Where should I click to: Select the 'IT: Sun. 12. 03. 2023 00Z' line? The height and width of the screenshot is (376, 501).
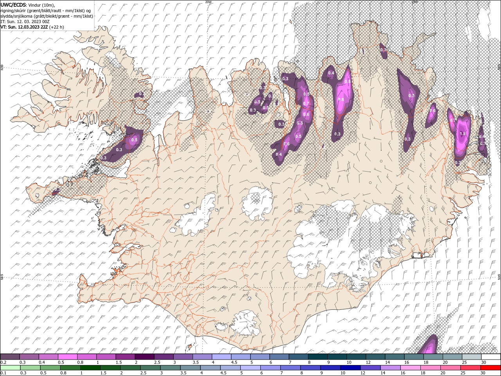tap(25, 22)
